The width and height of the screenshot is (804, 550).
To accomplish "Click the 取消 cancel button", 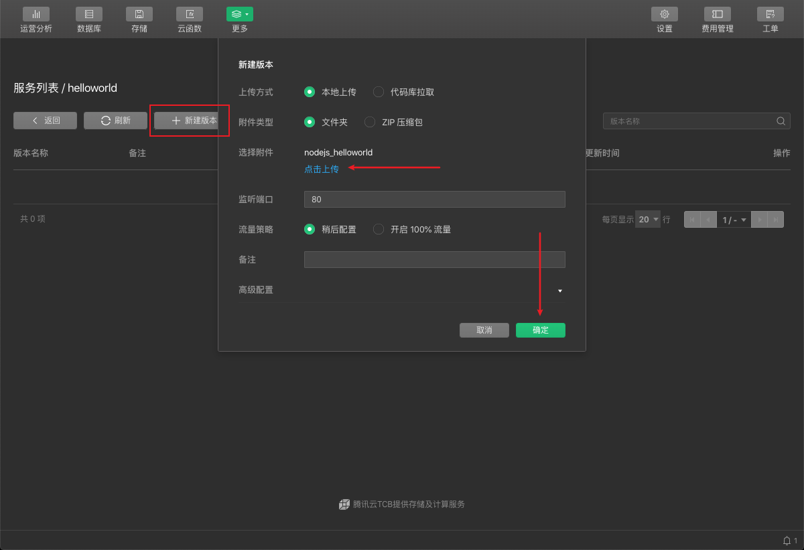I will (x=484, y=330).
